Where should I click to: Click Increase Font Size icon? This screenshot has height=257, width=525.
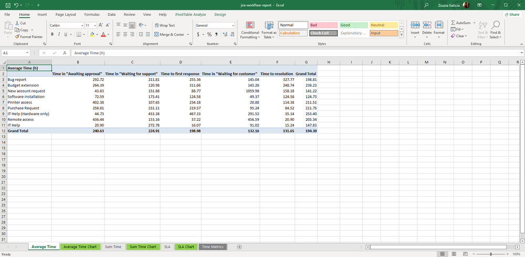point(101,25)
